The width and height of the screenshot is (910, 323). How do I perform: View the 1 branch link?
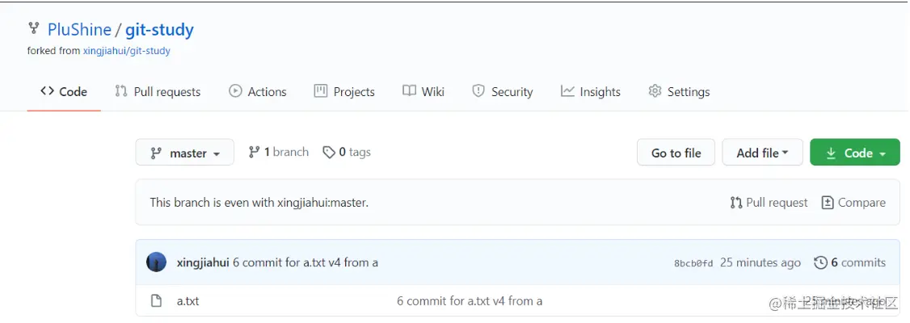279,152
